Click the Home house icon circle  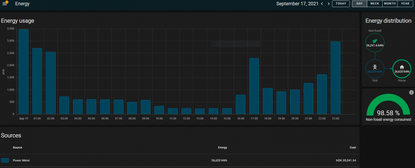401,68
